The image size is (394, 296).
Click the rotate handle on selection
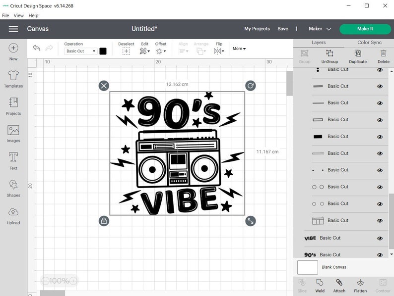click(x=250, y=86)
